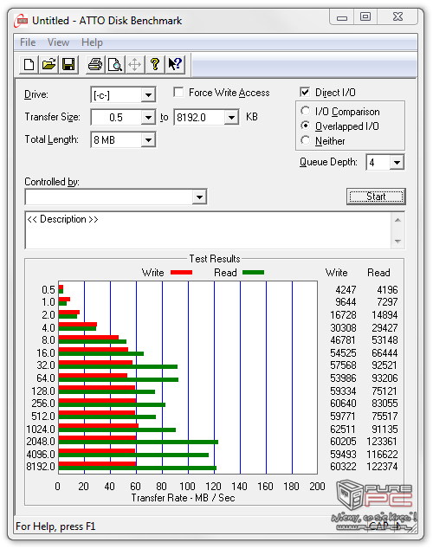Click the write value 4247 for 0.5
Viewport: 433px width, 549px height.
(346, 289)
